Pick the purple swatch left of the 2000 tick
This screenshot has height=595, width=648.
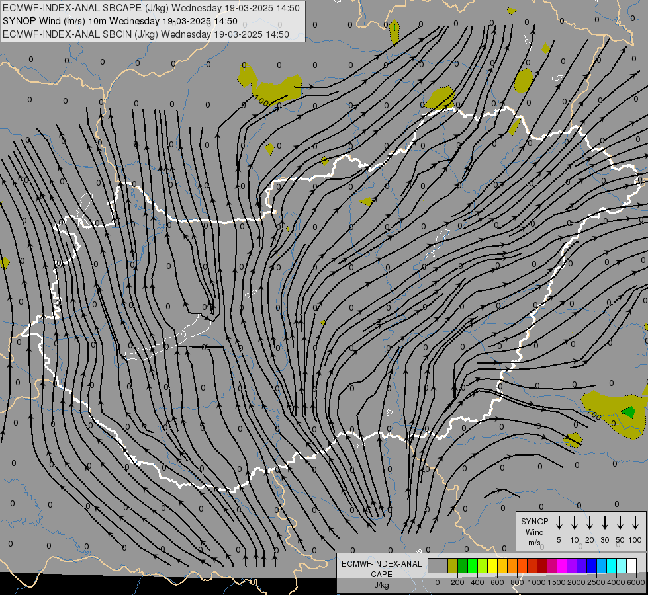(572, 565)
